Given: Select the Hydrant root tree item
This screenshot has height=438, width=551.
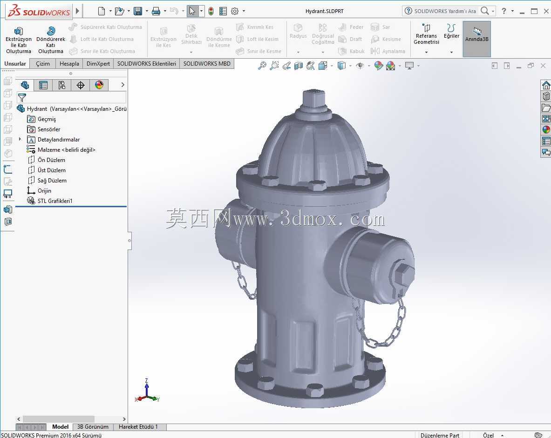Looking at the screenshot, I should [72, 109].
